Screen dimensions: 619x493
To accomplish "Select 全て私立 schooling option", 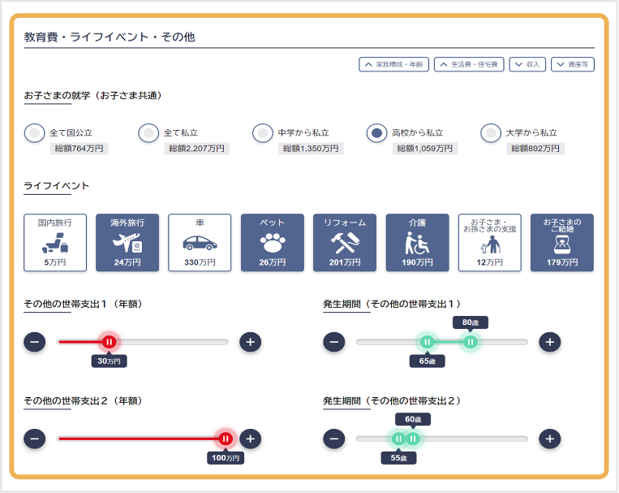I will point(148,133).
